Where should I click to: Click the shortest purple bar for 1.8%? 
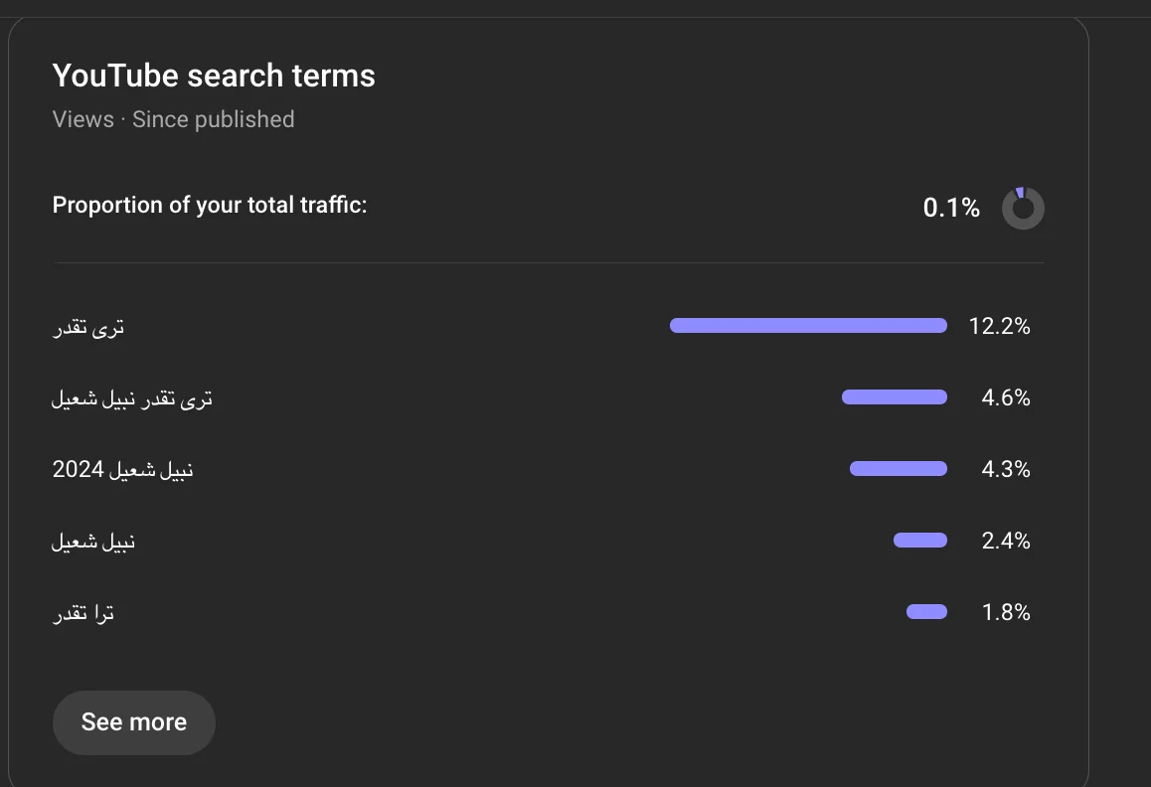[x=926, y=612]
